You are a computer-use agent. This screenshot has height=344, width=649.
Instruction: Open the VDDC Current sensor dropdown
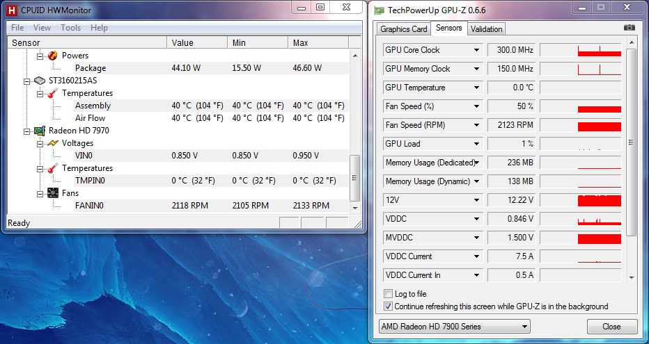pyautogui.click(x=476, y=256)
